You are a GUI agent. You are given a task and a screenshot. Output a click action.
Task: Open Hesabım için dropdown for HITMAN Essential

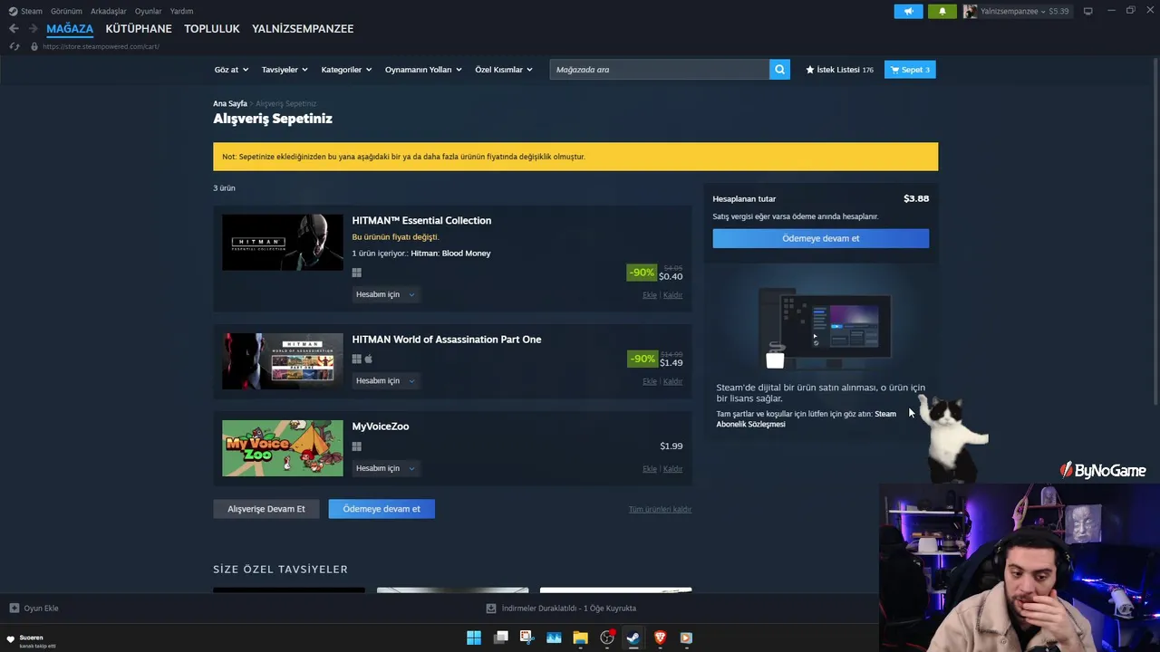(385, 294)
